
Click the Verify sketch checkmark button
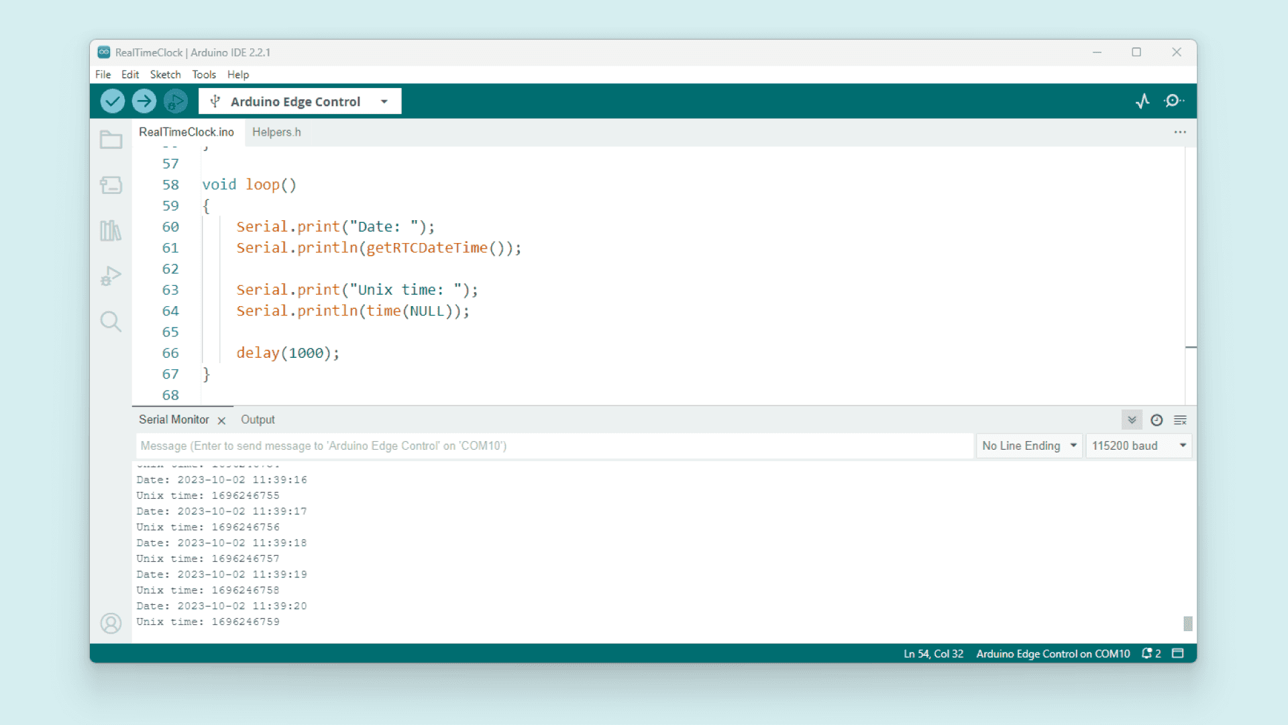coord(112,101)
